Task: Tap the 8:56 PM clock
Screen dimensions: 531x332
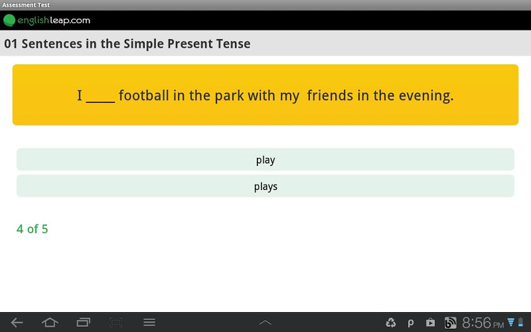Action: click(x=483, y=323)
